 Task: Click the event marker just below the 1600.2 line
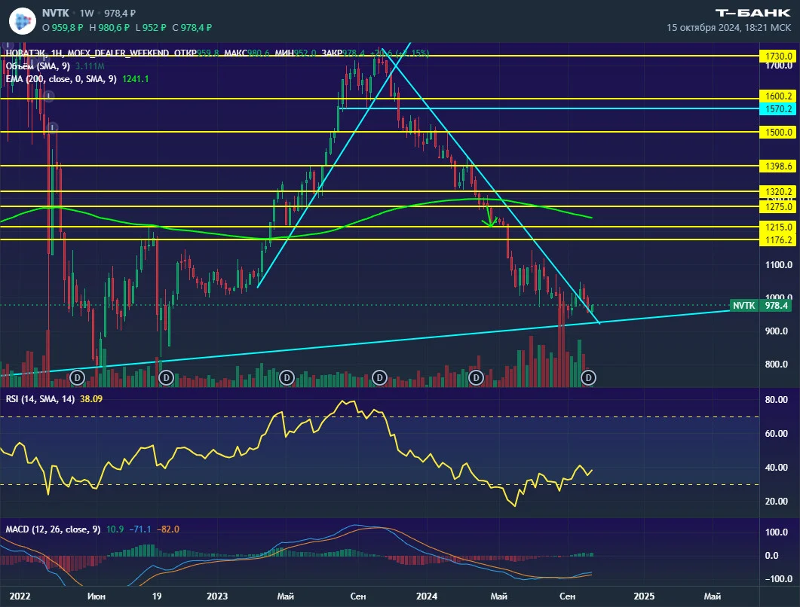(48, 96)
